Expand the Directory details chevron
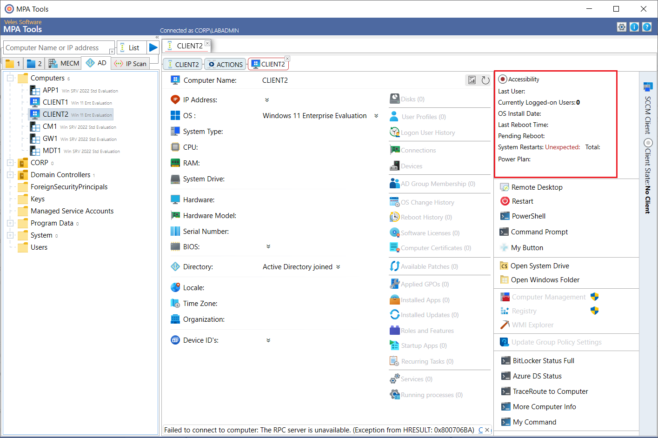 pos(338,267)
